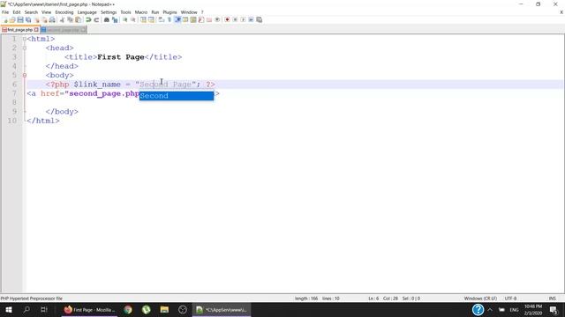This screenshot has width=565, height=317.
Task: Click the INS insert mode indicator
Action: [553, 299]
